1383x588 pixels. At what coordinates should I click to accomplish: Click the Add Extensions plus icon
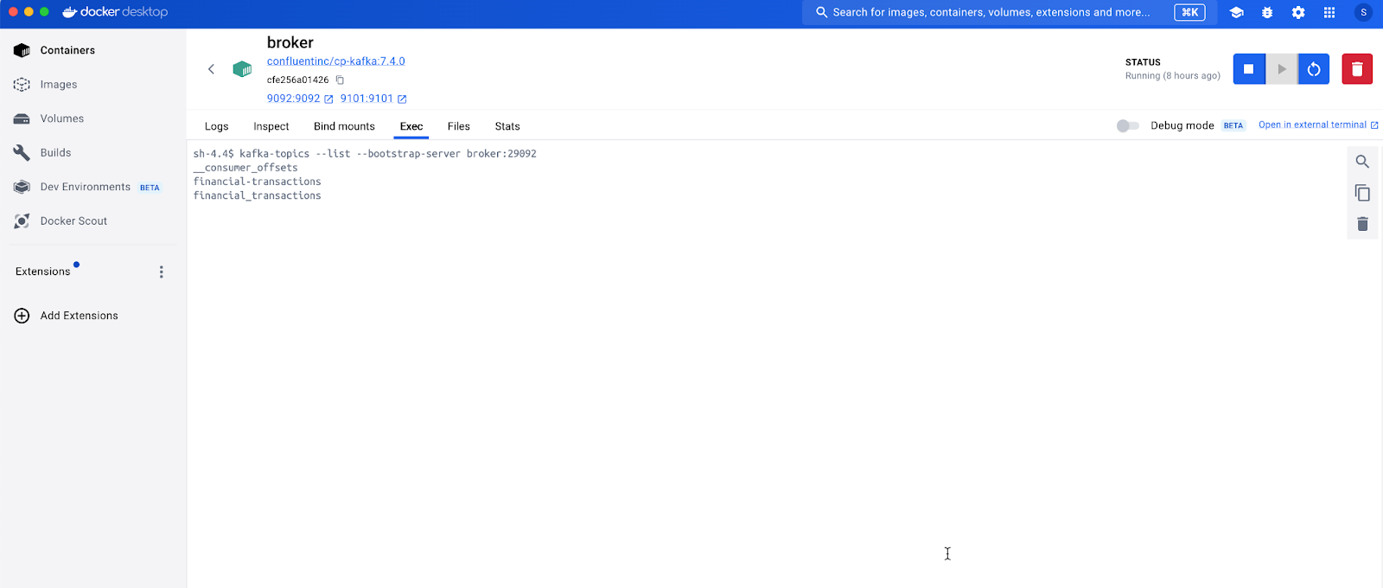22,316
